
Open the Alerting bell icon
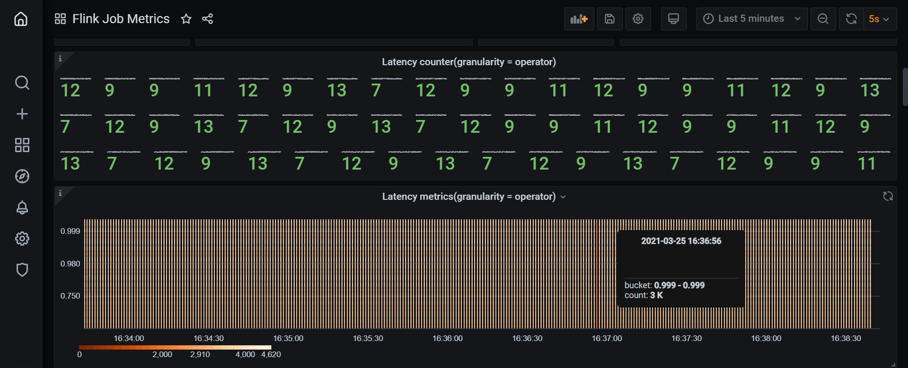click(22, 207)
